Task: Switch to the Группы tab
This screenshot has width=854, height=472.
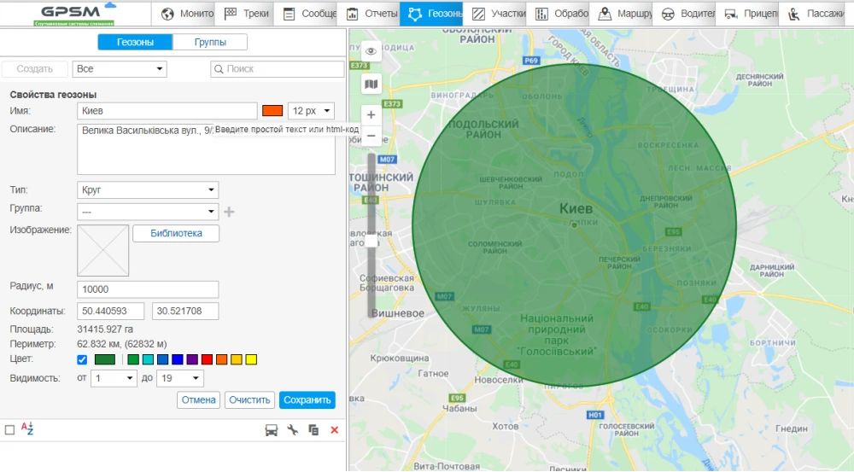Action: tap(210, 43)
